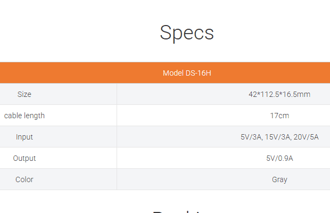Click the word cable in row label
Image resolution: width=330 pixels, height=213 pixels.
13,116
